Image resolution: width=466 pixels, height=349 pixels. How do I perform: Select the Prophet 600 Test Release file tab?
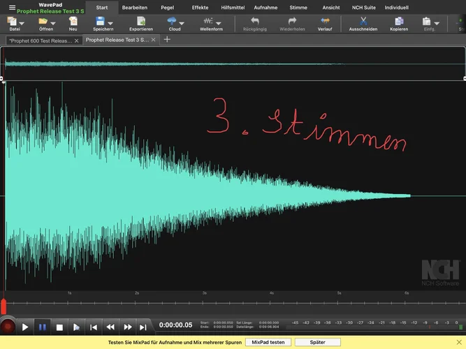(x=40, y=40)
